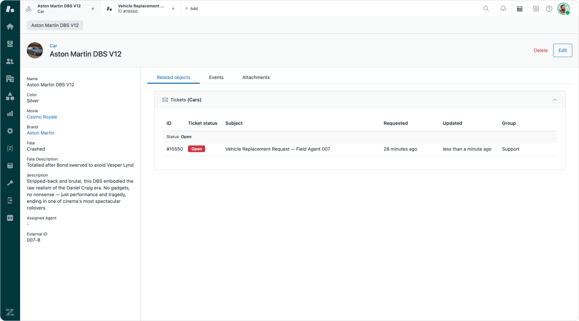The width and height of the screenshot is (579, 321).
Task: Open the Home icon in sidebar
Action: (10, 26)
